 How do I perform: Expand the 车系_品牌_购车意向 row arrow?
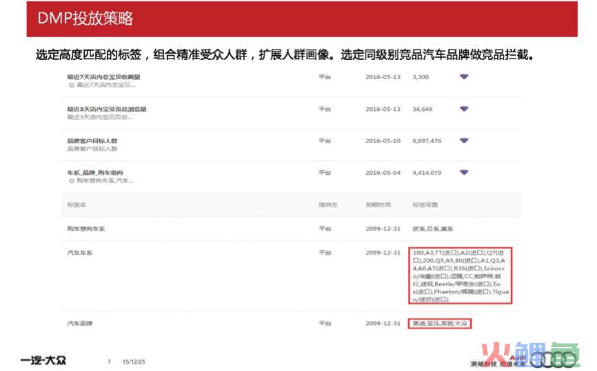pyautogui.click(x=464, y=173)
